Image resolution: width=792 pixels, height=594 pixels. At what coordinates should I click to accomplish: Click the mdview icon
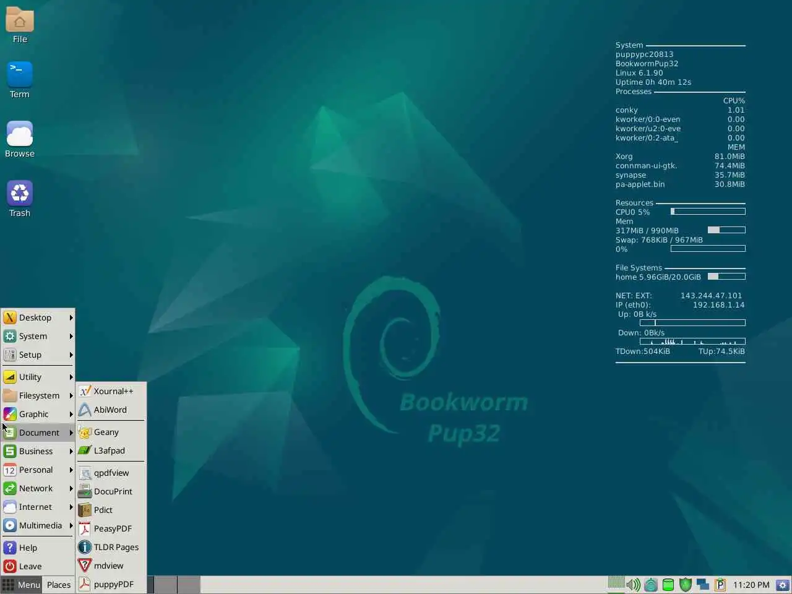click(85, 566)
